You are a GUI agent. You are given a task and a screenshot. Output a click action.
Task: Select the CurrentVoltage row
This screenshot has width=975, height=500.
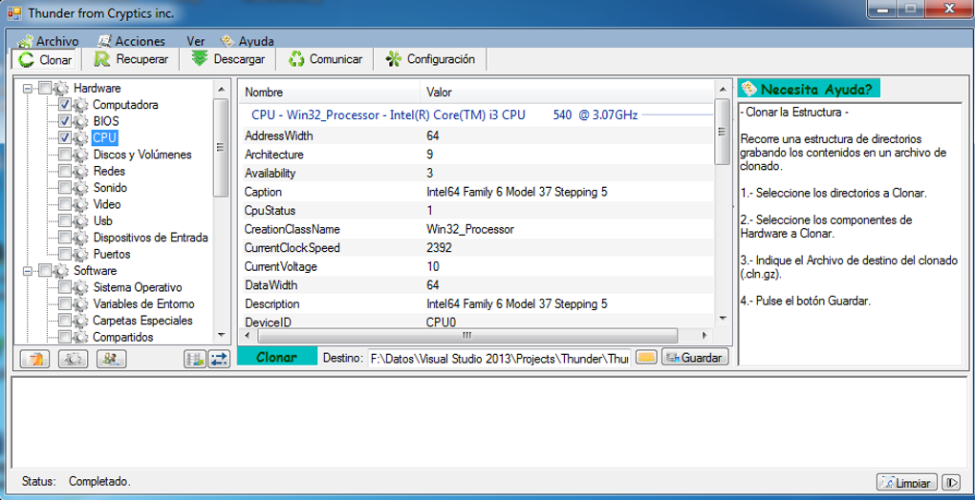click(x=476, y=267)
